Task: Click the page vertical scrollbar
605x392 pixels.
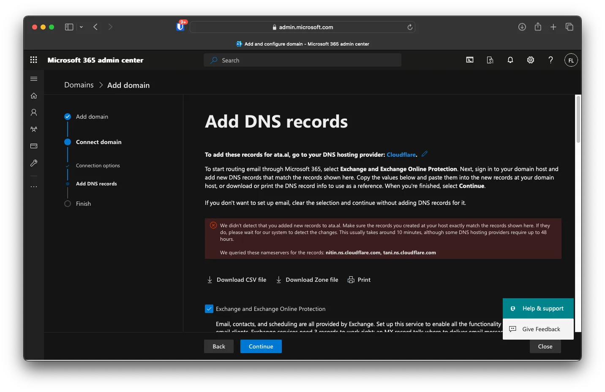Action: [578, 119]
